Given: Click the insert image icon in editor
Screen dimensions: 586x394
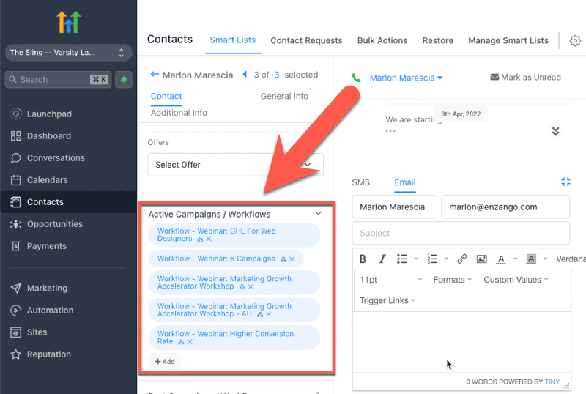Looking at the screenshot, I should [481, 259].
